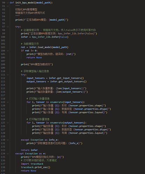Click 'bpu_infer_lib.Infer(False)' on line 100
The height and width of the screenshot is (174, 145).
point(50,37)
